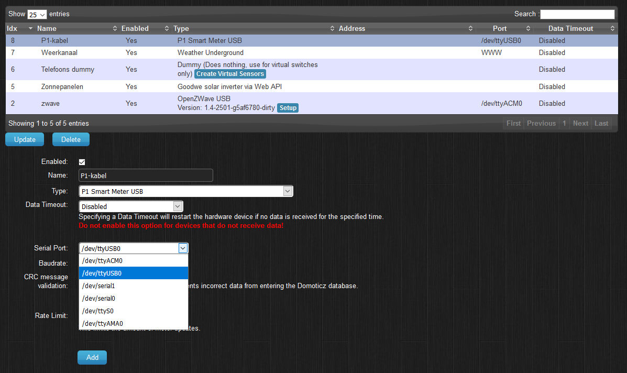Edit the Name field containing P1-kabel
This screenshot has width=627, height=373.
(146, 175)
